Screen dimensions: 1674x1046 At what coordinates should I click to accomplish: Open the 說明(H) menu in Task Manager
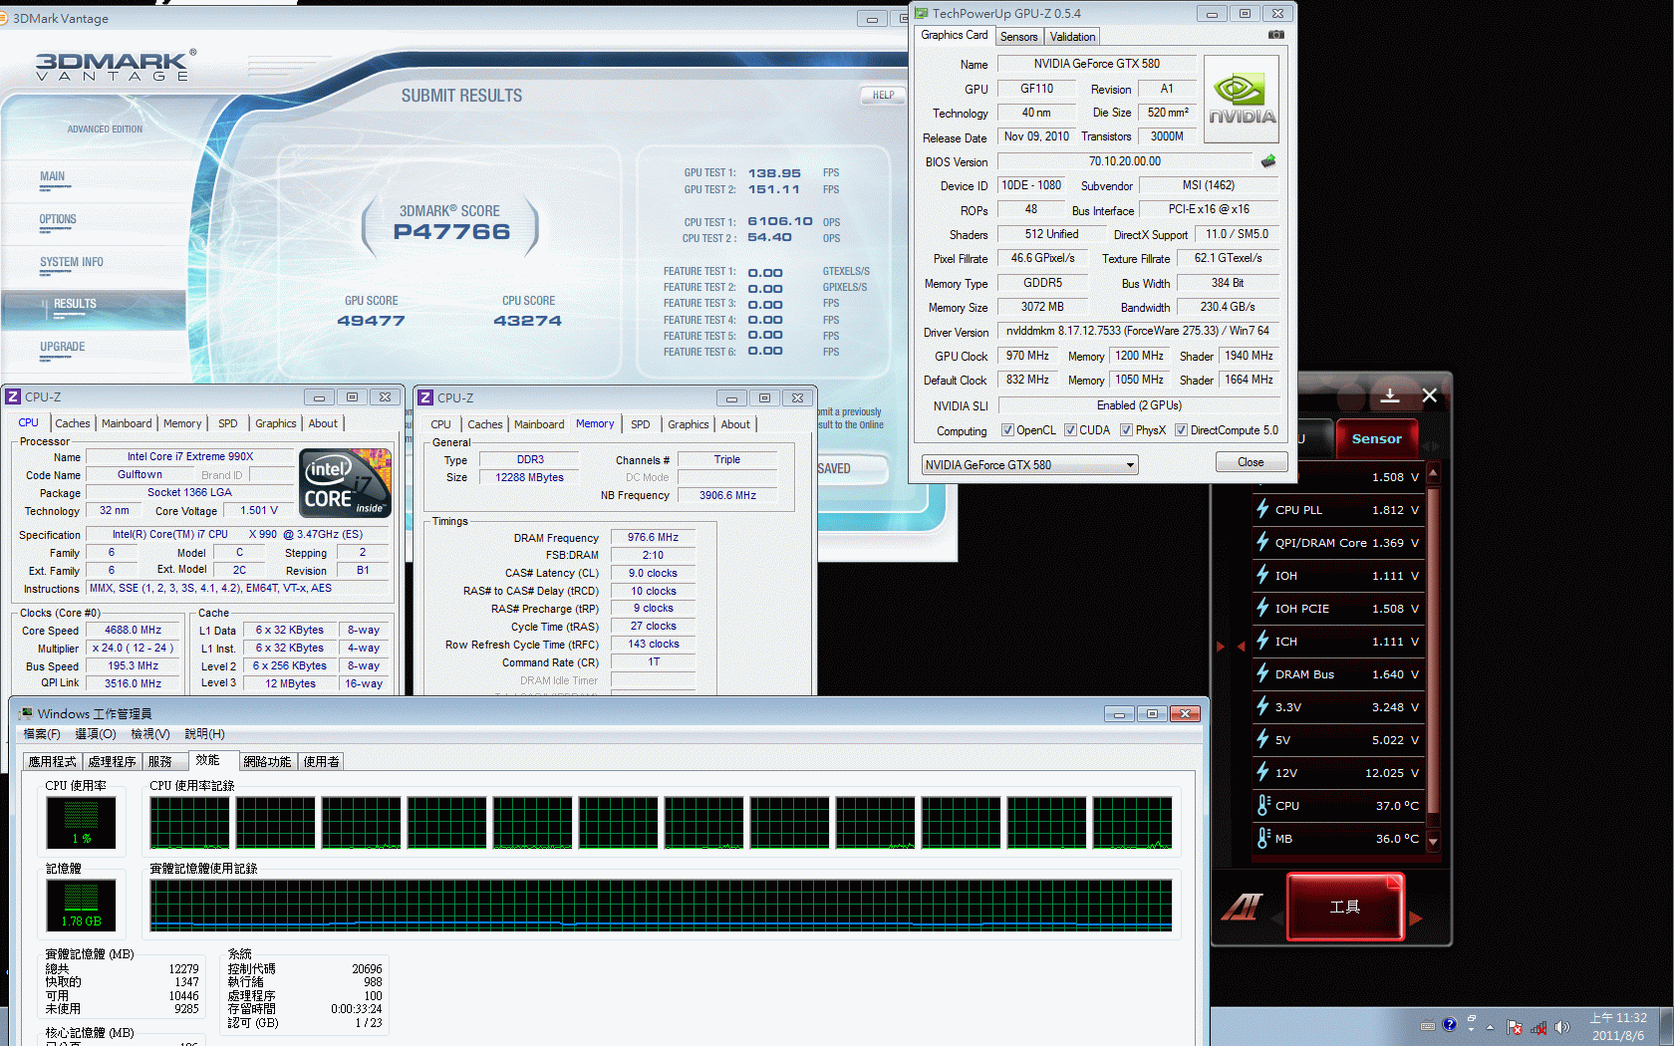pyautogui.click(x=204, y=734)
